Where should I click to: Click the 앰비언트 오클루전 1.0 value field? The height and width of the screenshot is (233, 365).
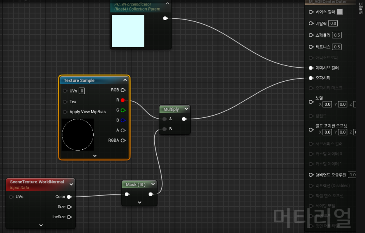tap(352, 175)
